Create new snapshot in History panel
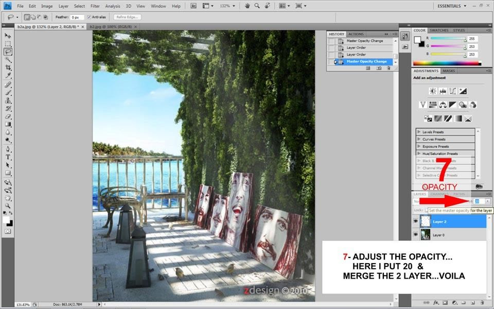Viewport: 494px width, 309px height. [x=379, y=68]
